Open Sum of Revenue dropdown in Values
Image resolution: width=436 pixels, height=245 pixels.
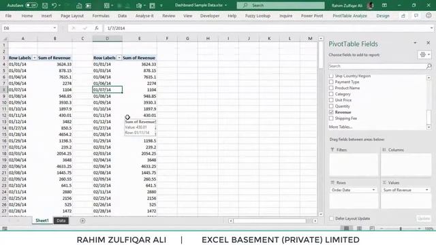(427, 190)
